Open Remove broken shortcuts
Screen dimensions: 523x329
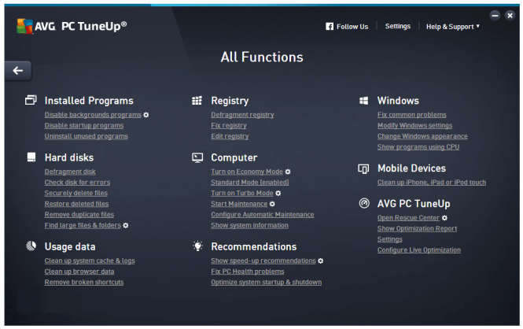click(84, 282)
